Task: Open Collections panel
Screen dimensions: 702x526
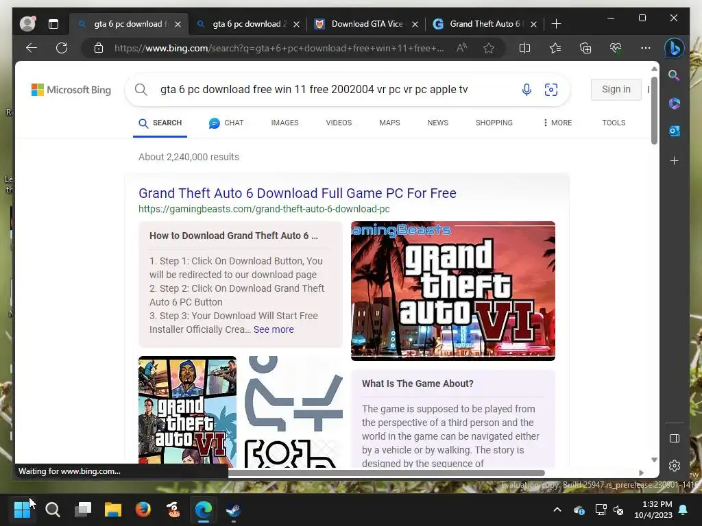Action: 585,48
